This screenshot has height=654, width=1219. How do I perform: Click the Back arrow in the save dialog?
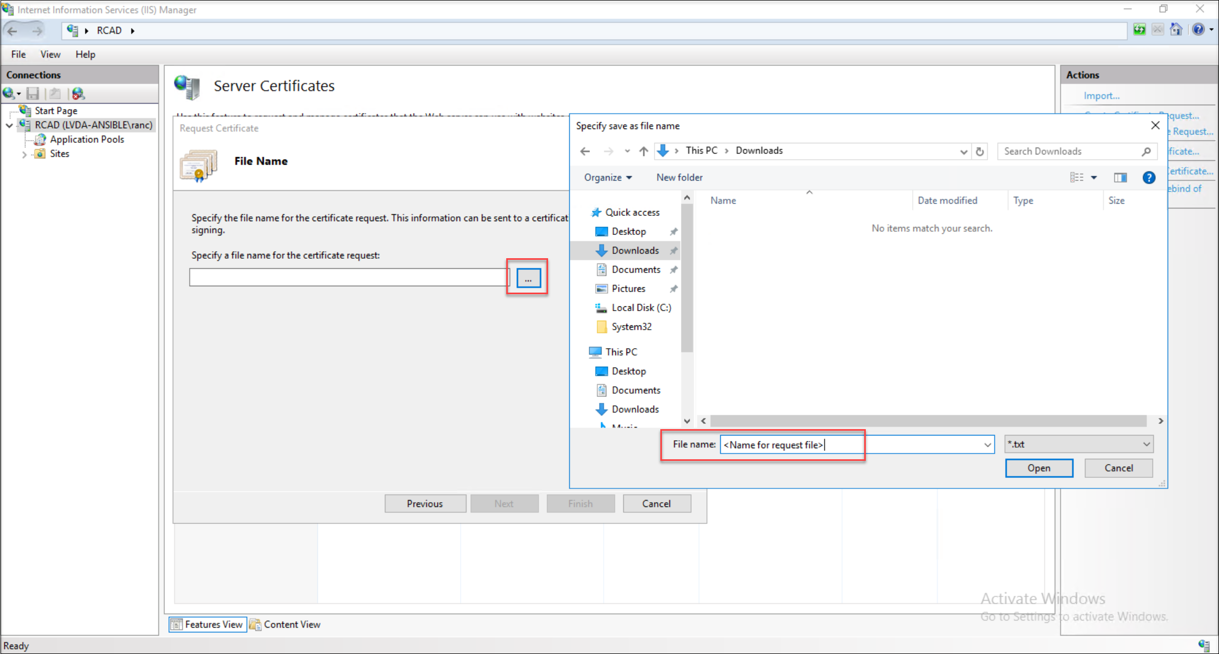[585, 151]
